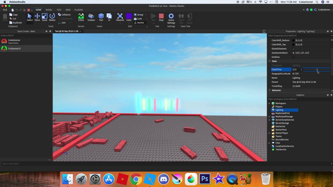333x187 pixels.
Task: Expand the Workspace tree node
Action: 270,103
